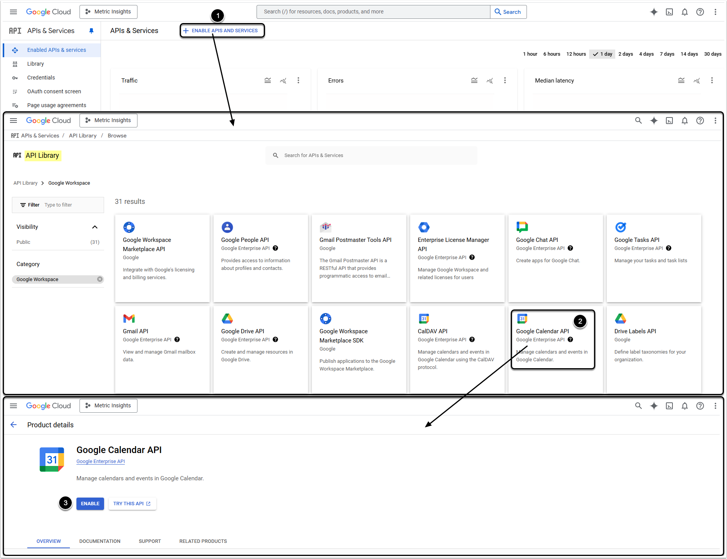Select the 2 days time range
This screenshot has width=727, height=559.
[x=626, y=54]
